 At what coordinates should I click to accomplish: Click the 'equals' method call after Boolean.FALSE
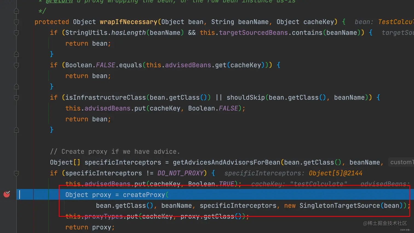pyautogui.click(x=130, y=65)
